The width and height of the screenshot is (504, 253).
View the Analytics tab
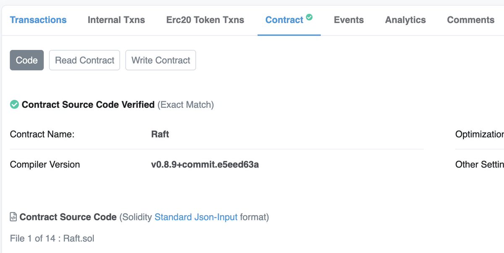[405, 20]
